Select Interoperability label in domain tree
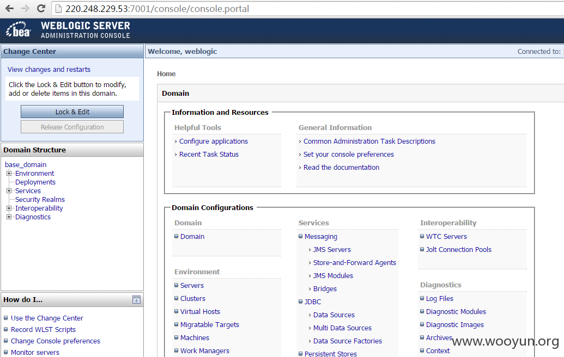The image size is (564, 357). pyautogui.click(x=39, y=208)
